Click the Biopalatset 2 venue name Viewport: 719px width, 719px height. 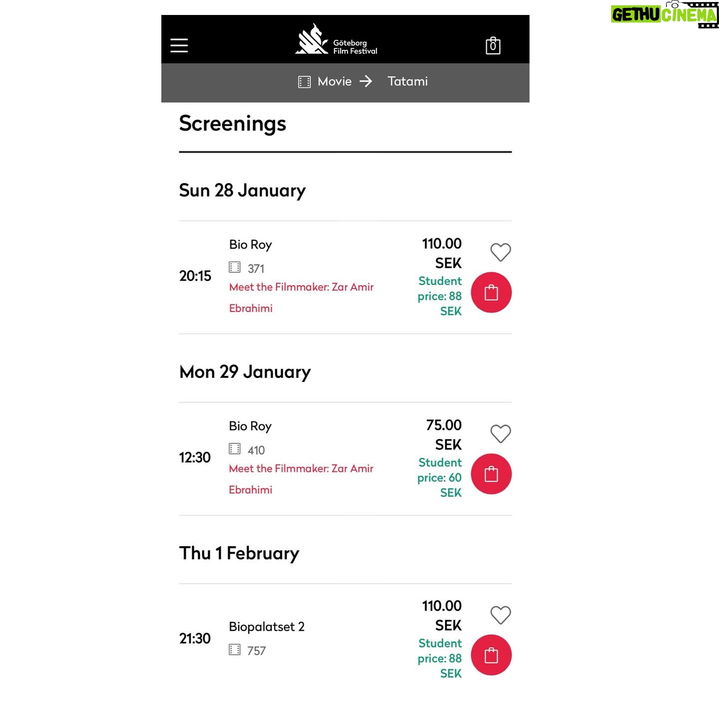267,627
